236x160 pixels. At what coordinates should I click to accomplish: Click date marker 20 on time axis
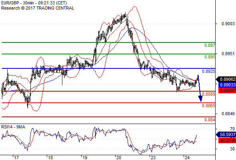[x=118, y=158]
